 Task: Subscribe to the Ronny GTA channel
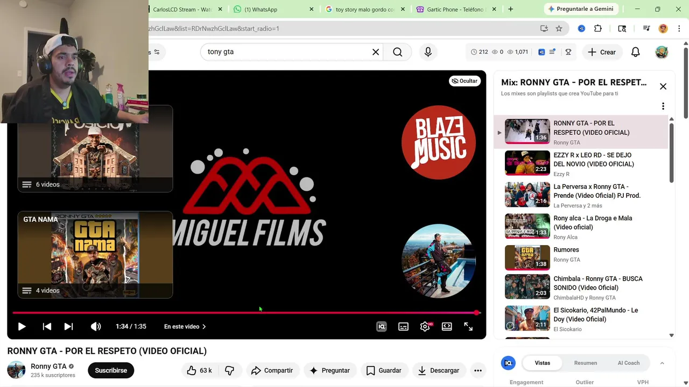click(111, 370)
